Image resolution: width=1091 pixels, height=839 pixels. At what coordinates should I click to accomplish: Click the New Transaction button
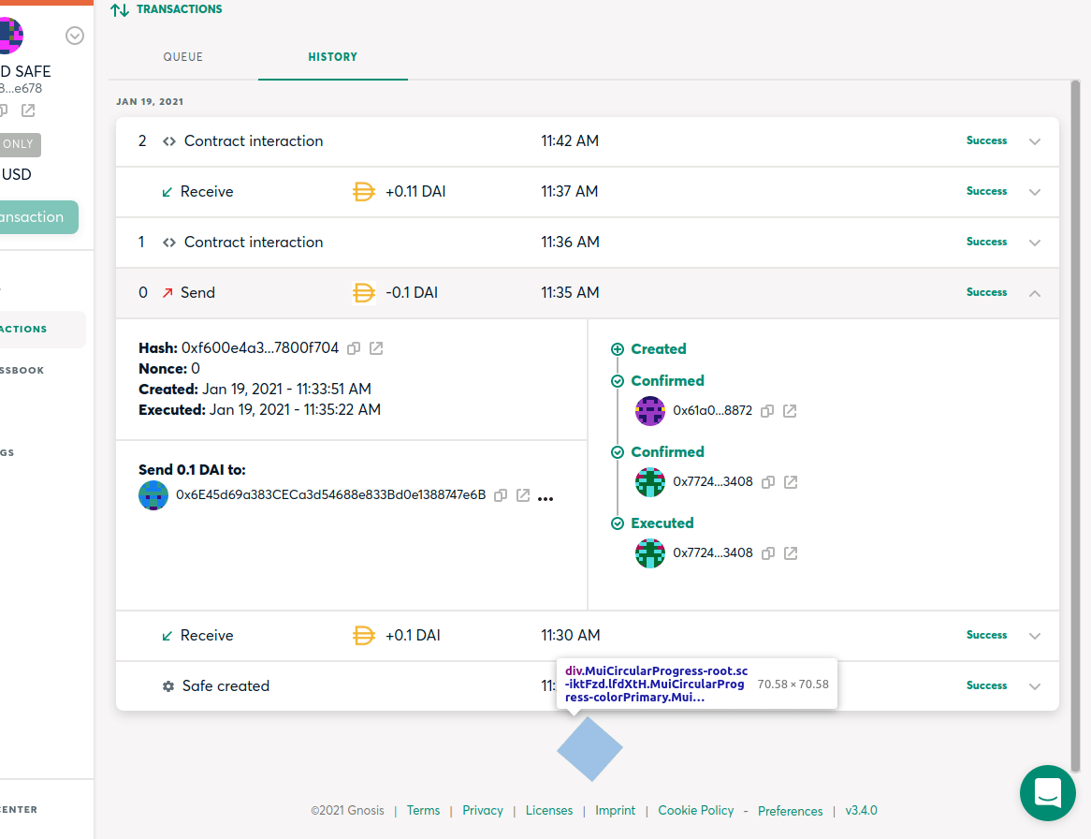point(38,217)
